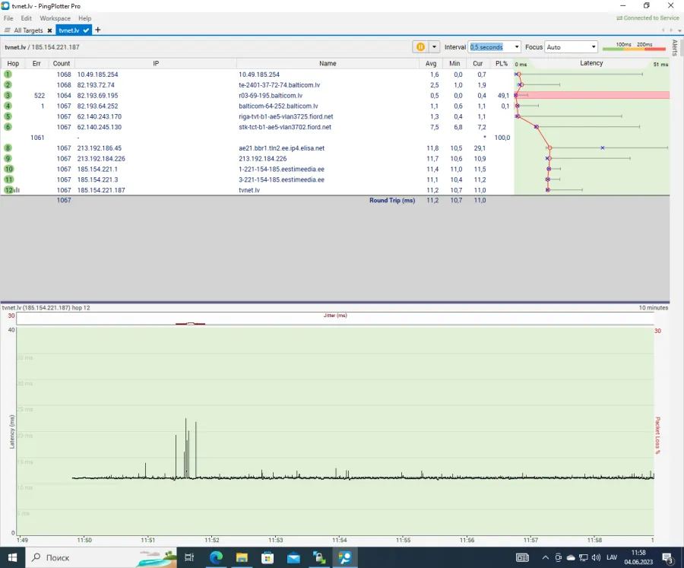This screenshot has height=568, width=684.
Task: Click the volume speaker tray icon
Action: point(597,557)
